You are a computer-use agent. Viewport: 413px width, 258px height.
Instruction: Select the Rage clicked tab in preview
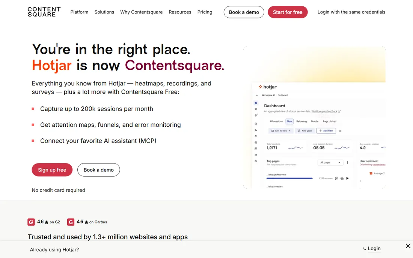(330, 121)
